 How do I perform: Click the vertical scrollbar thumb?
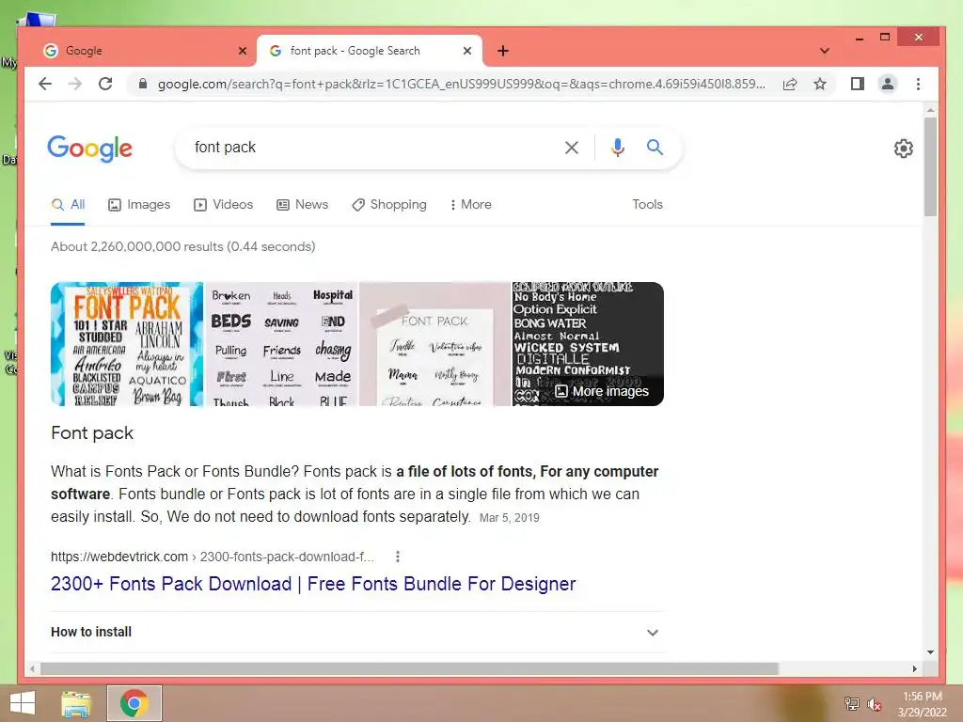(x=930, y=167)
